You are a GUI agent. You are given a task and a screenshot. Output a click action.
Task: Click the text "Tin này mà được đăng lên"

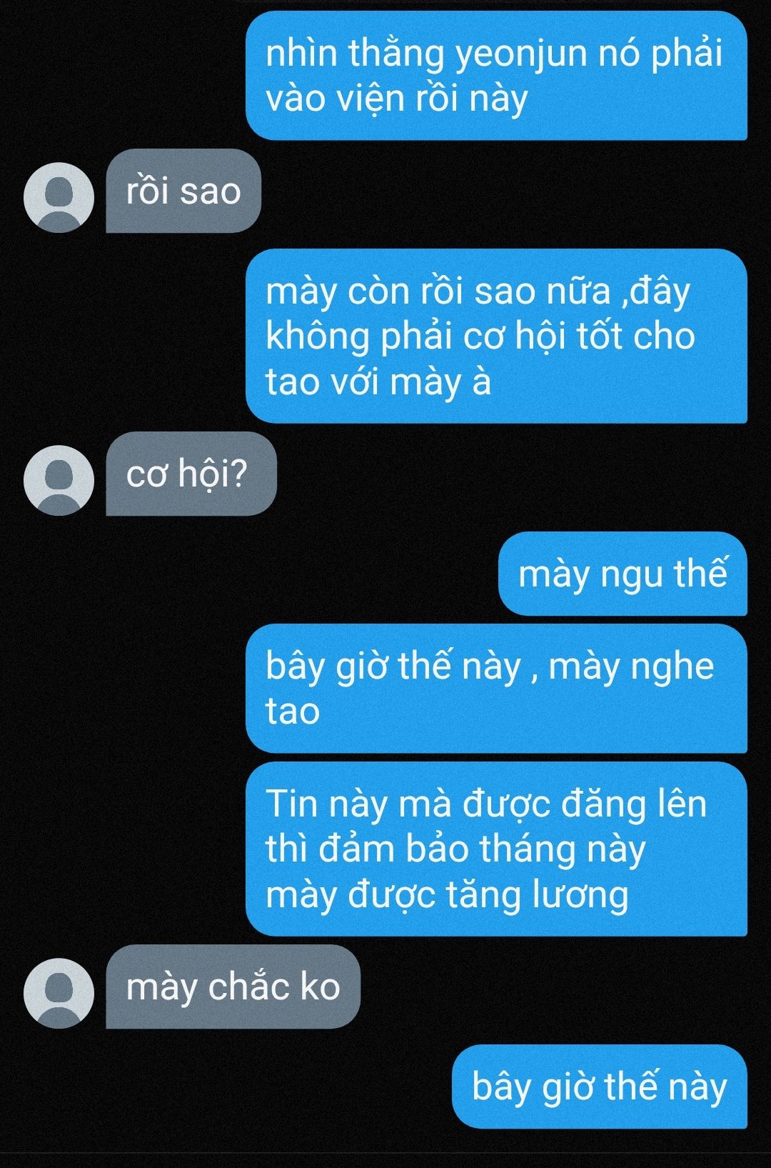coord(486,804)
